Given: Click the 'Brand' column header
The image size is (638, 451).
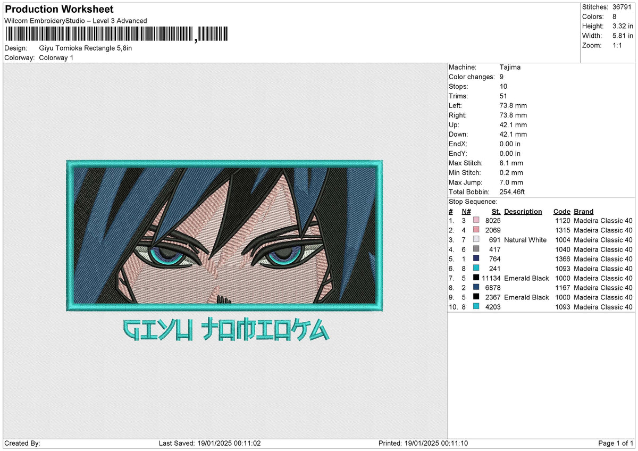Looking at the screenshot, I should (584, 211).
